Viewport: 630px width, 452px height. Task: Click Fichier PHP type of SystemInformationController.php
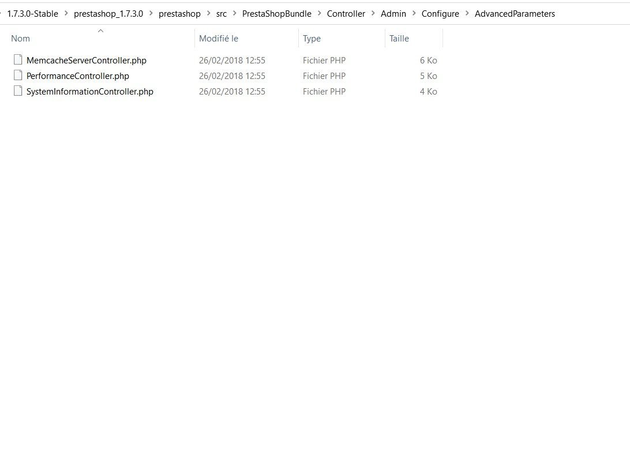[324, 92]
